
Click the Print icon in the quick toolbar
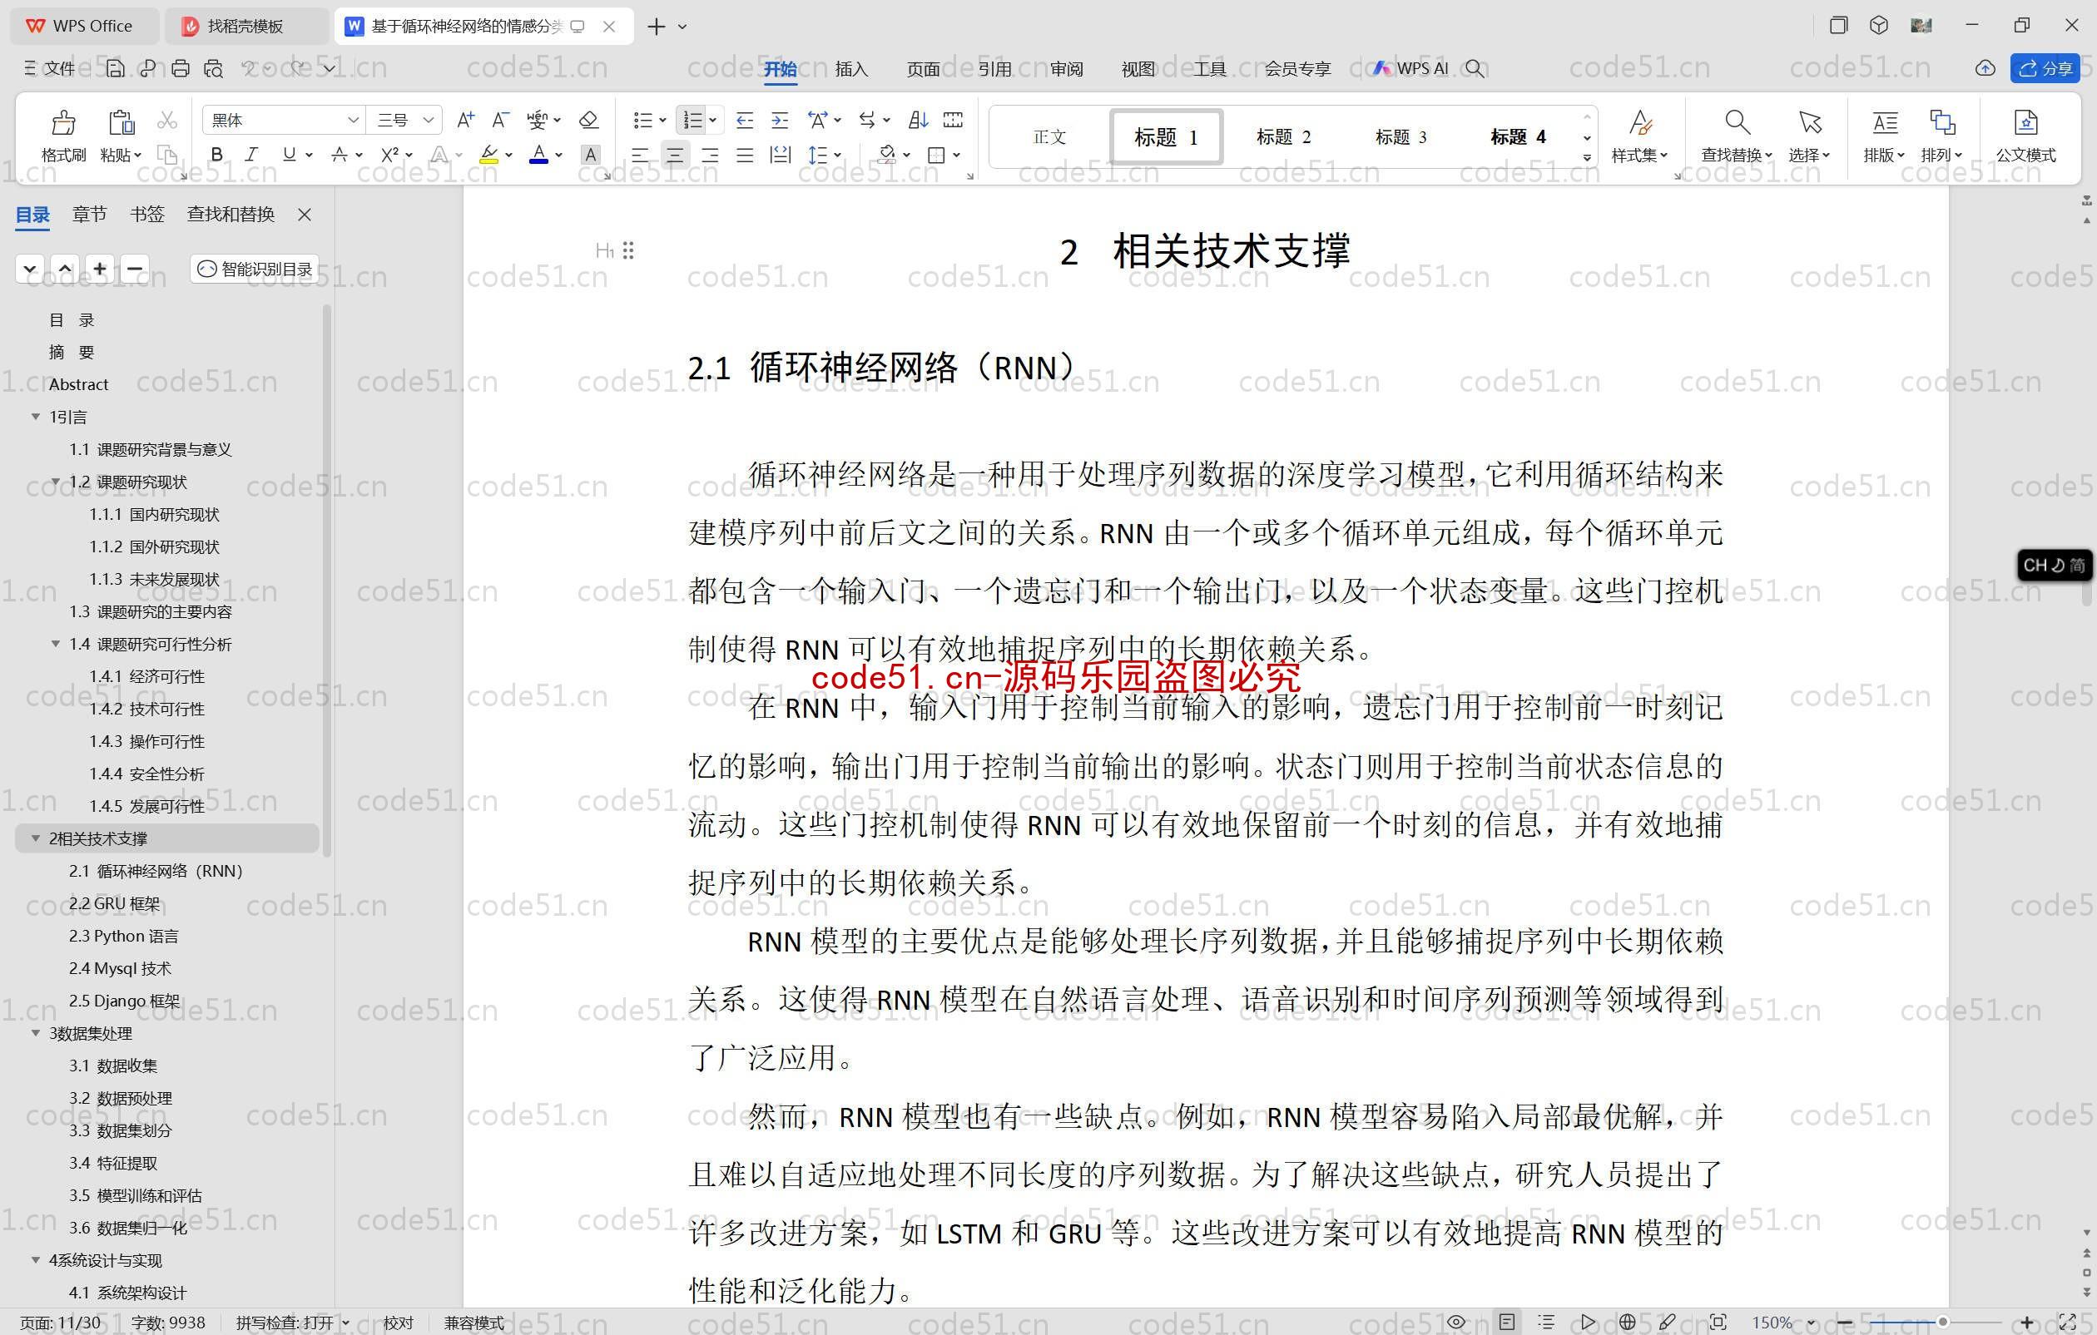click(x=181, y=68)
